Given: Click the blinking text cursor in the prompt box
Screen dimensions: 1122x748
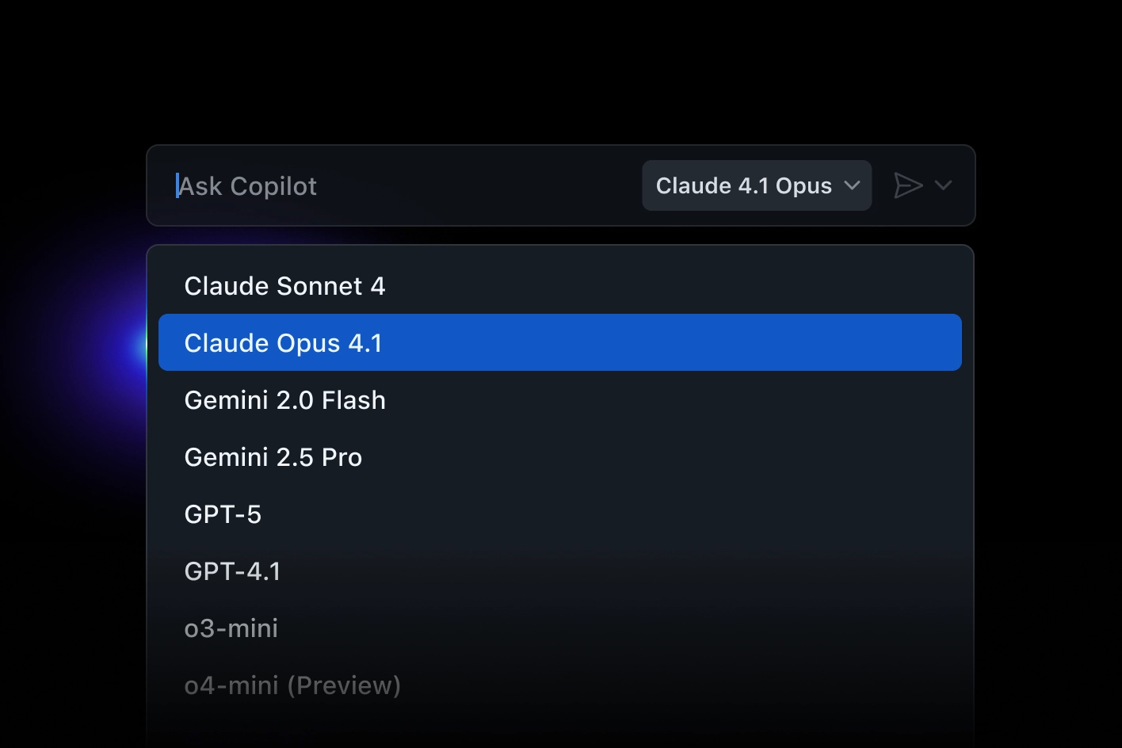Looking at the screenshot, I should tap(177, 185).
